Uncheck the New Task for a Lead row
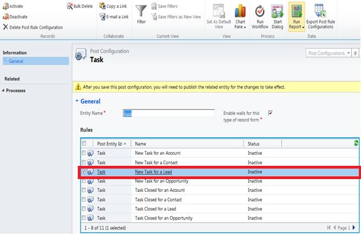Screen dimensions: 361x236 click(83, 172)
